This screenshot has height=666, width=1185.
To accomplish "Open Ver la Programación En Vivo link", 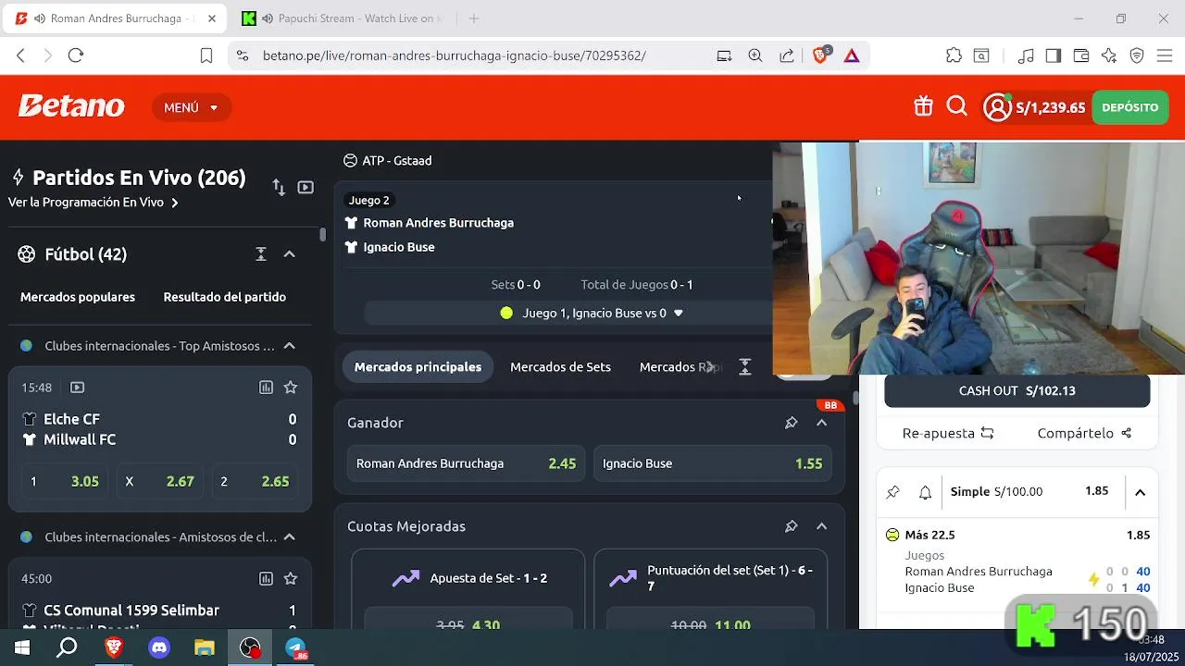I will [x=93, y=203].
